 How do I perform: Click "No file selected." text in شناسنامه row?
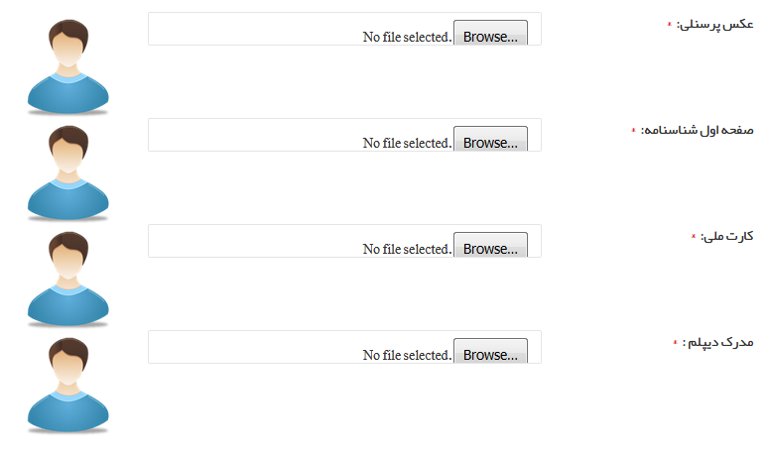(407, 143)
